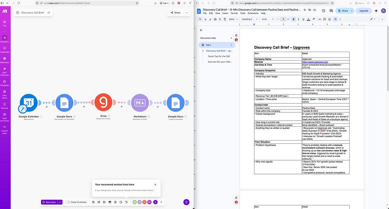Collapse Make toolbar favorites with arrow
The width and height of the screenshot is (389, 209).
[161, 202]
